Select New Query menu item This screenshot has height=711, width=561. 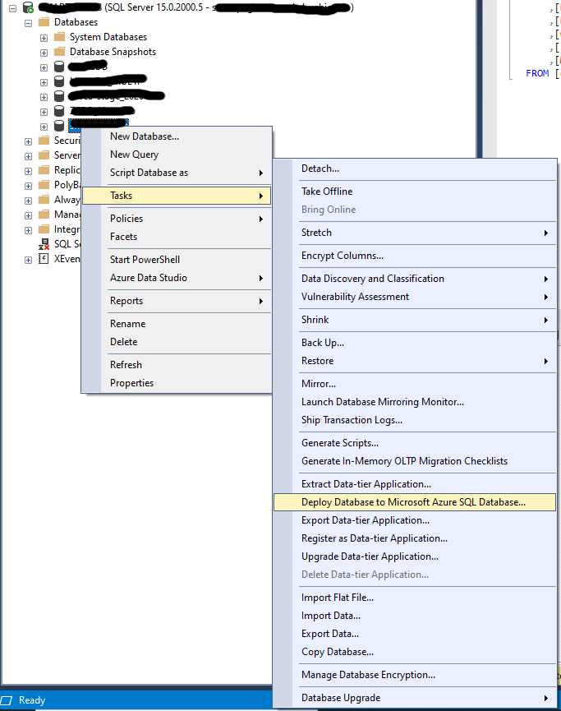coord(177,155)
